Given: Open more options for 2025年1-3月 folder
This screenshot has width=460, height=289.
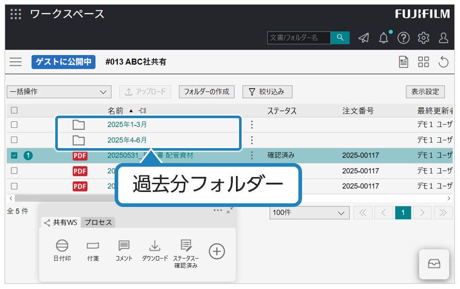Looking at the screenshot, I should point(252,125).
